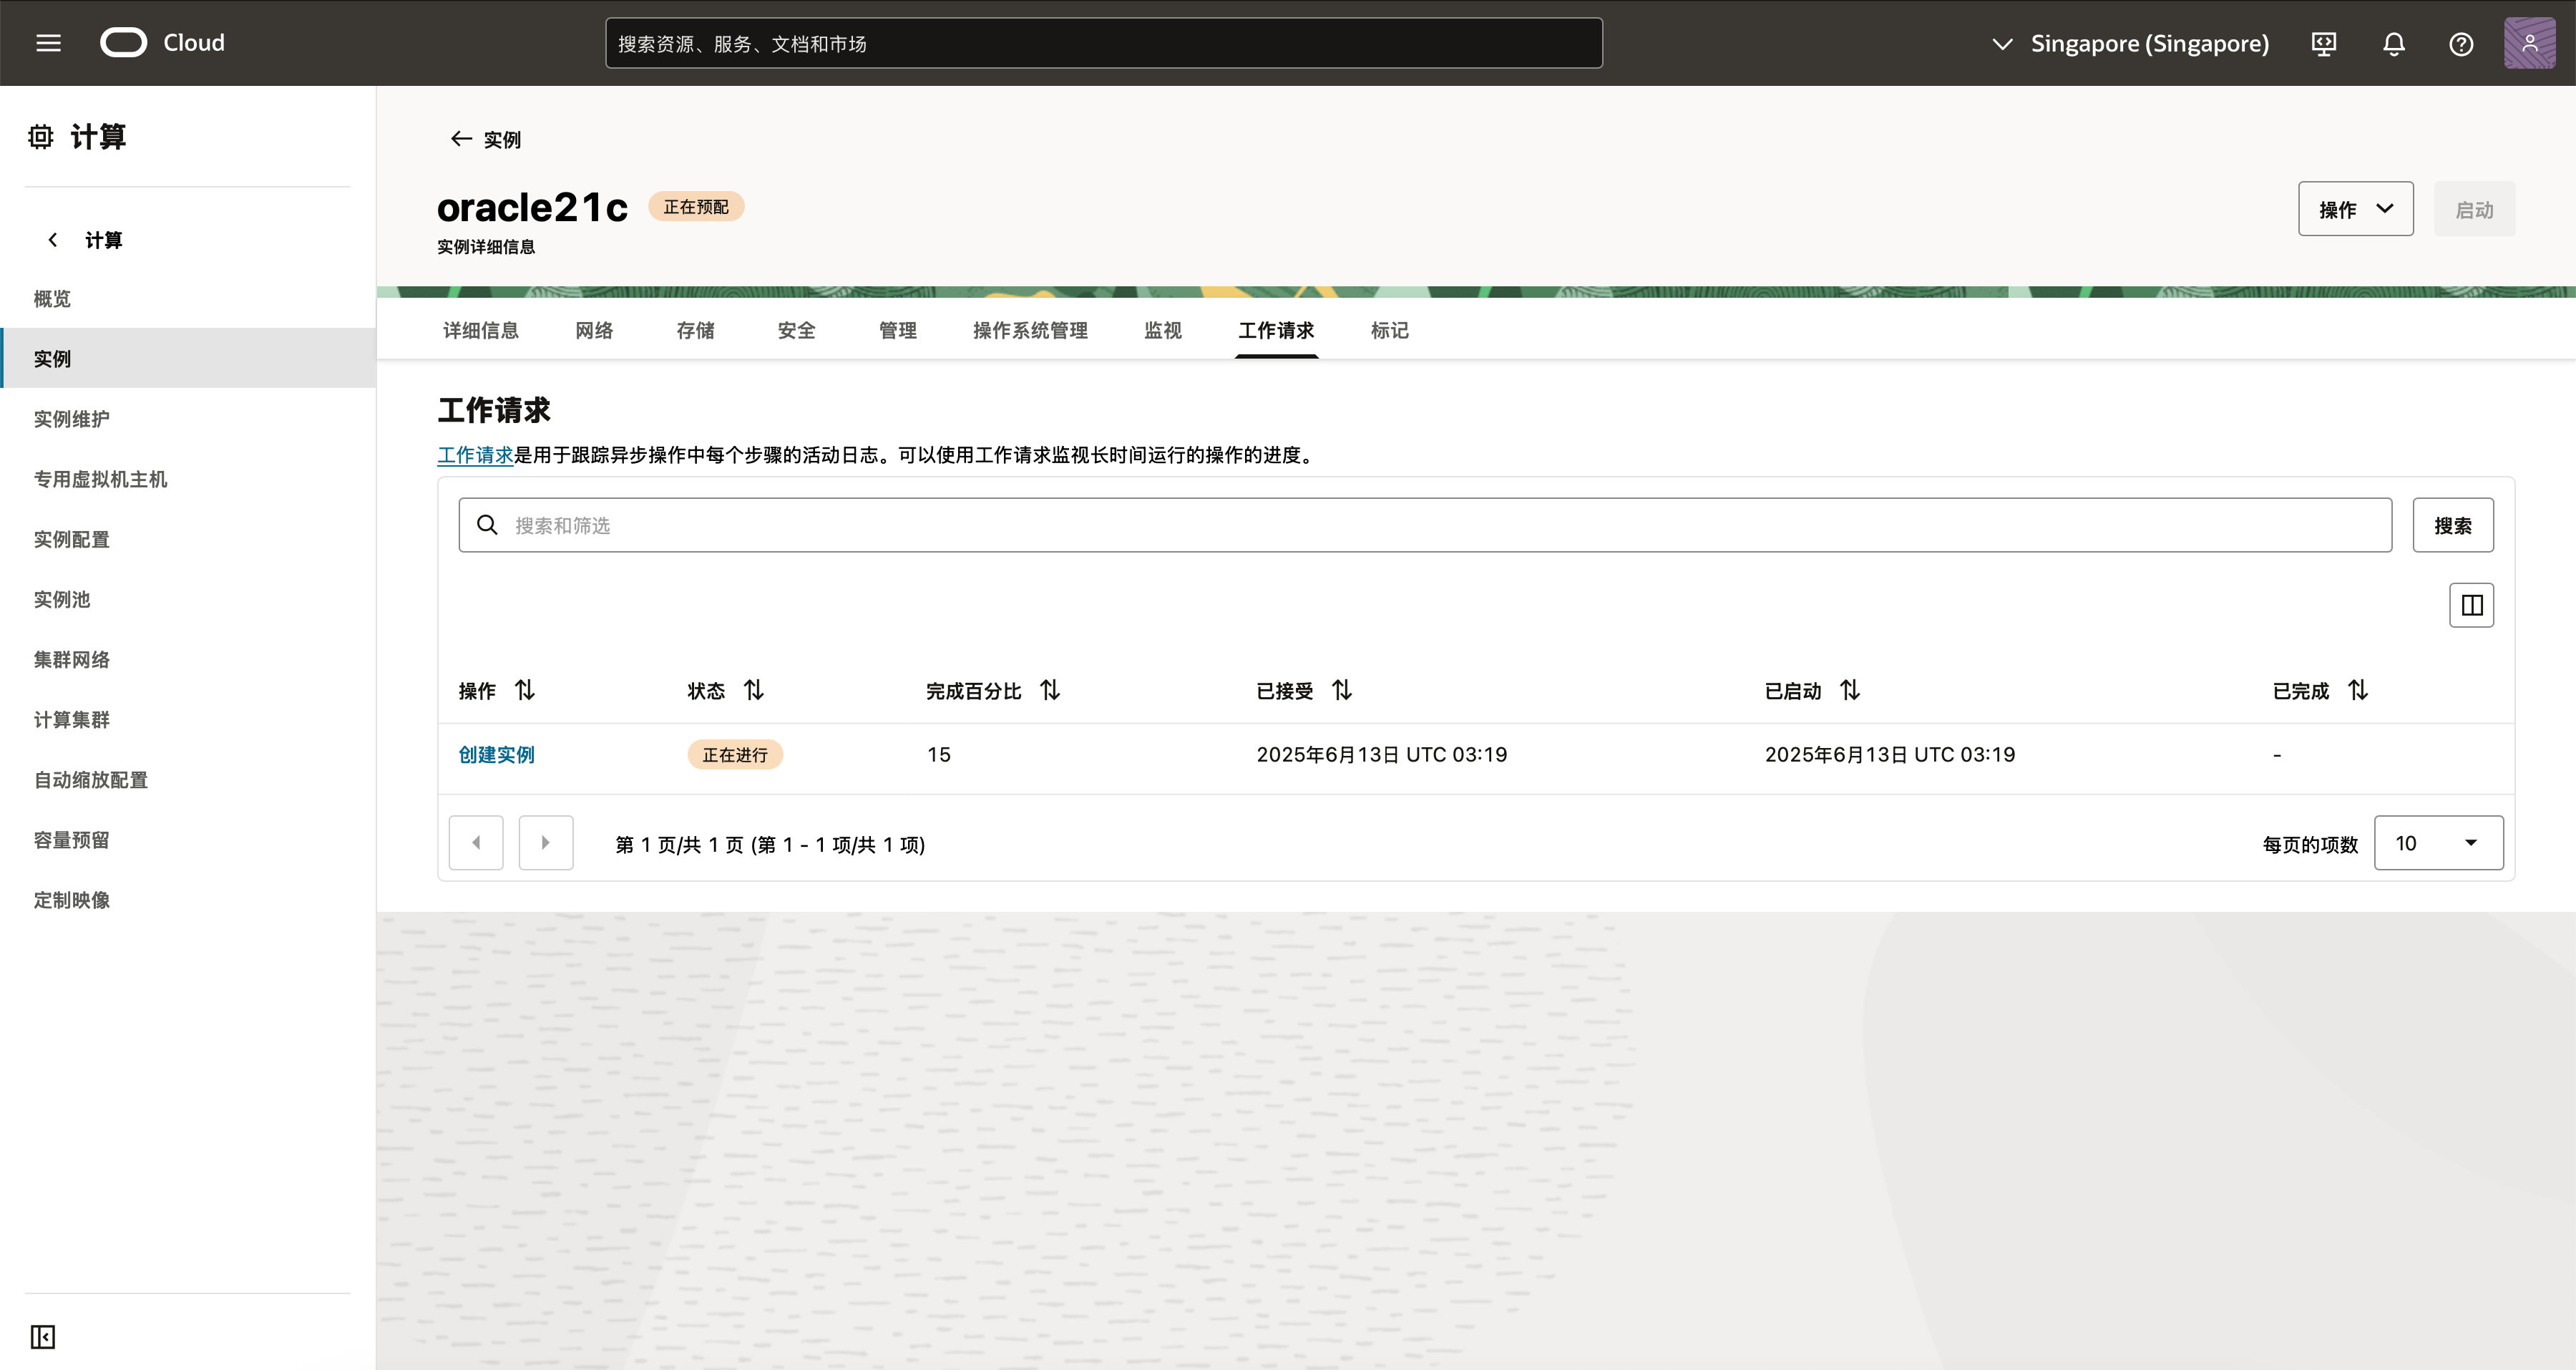This screenshot has height=1370, width=2576.
Task: Switch to the 监视 tab
Action: point(1162,330)
